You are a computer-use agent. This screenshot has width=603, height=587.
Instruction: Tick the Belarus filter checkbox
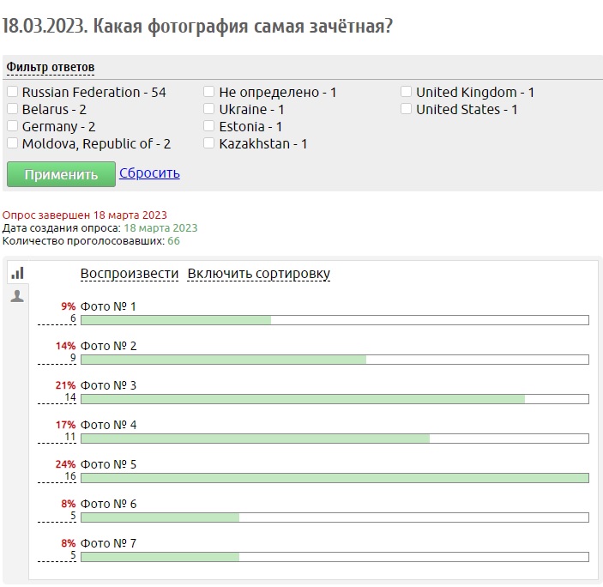pyautogui.click(x=13, y=109)
